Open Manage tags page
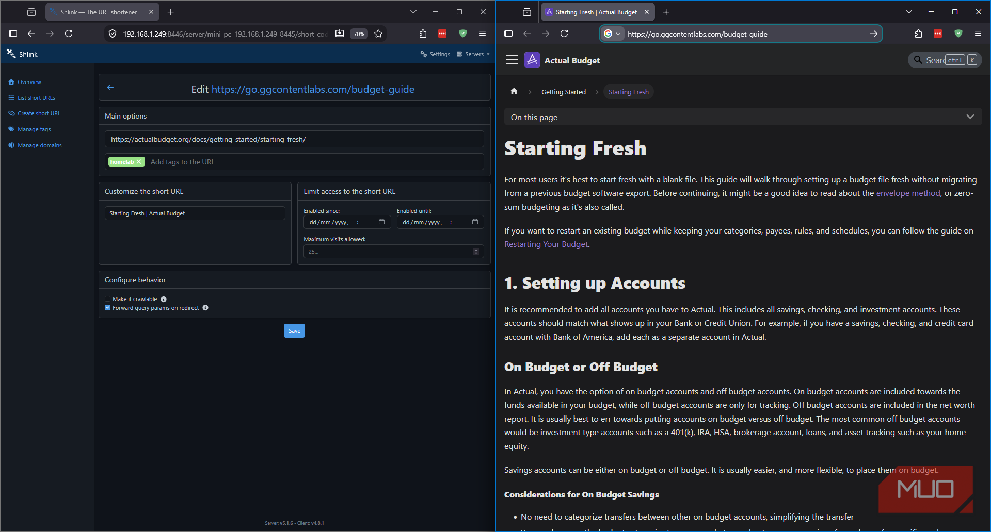This screenshot has width=991, height=532. pyautogui.click(x=29, y=129)
